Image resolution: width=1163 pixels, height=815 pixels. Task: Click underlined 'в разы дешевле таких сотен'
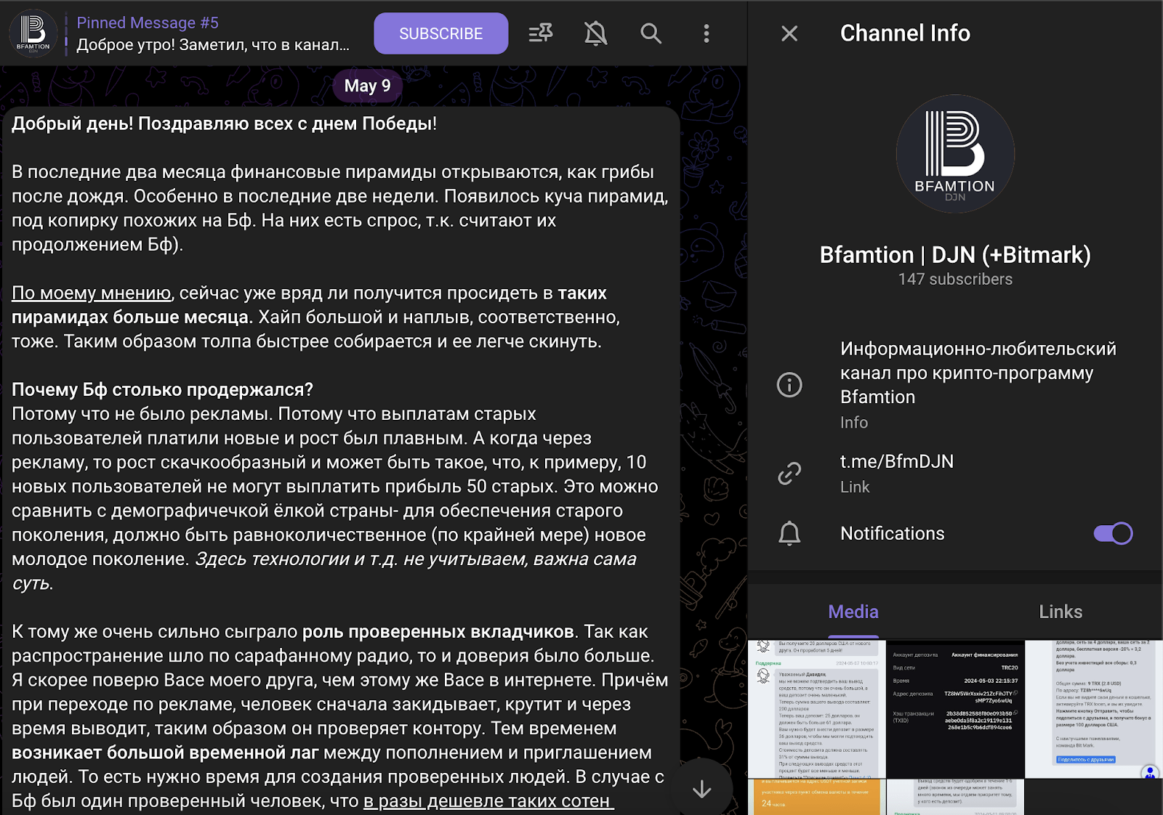(x=488, y=800)
